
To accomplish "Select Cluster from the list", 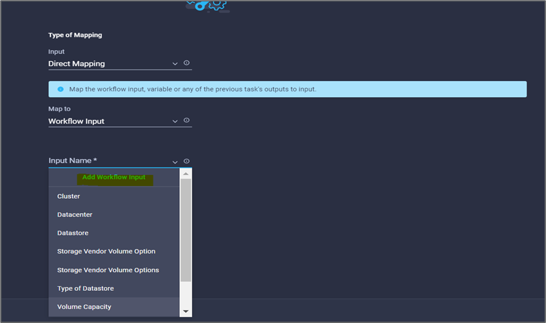I will [x=114, y=196].
